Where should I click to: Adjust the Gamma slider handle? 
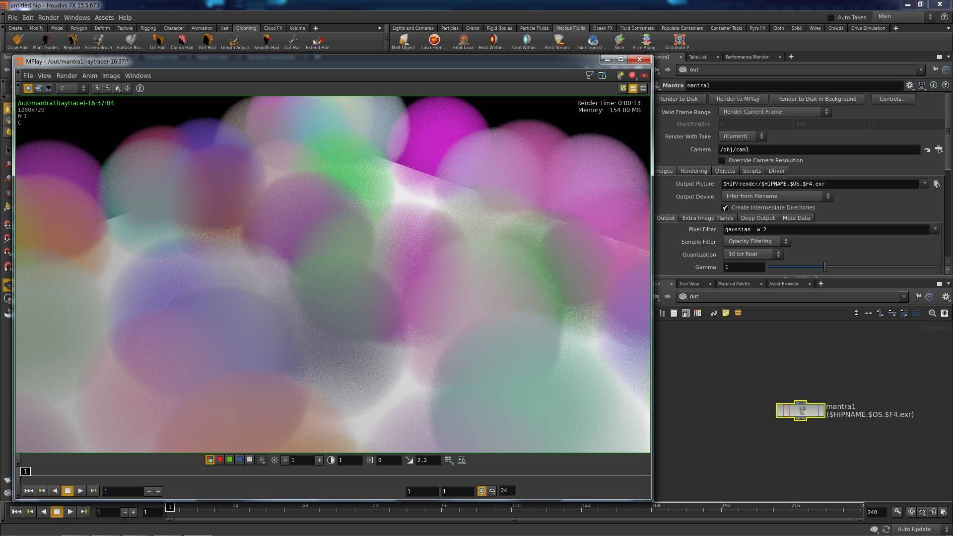pos(825,267)
